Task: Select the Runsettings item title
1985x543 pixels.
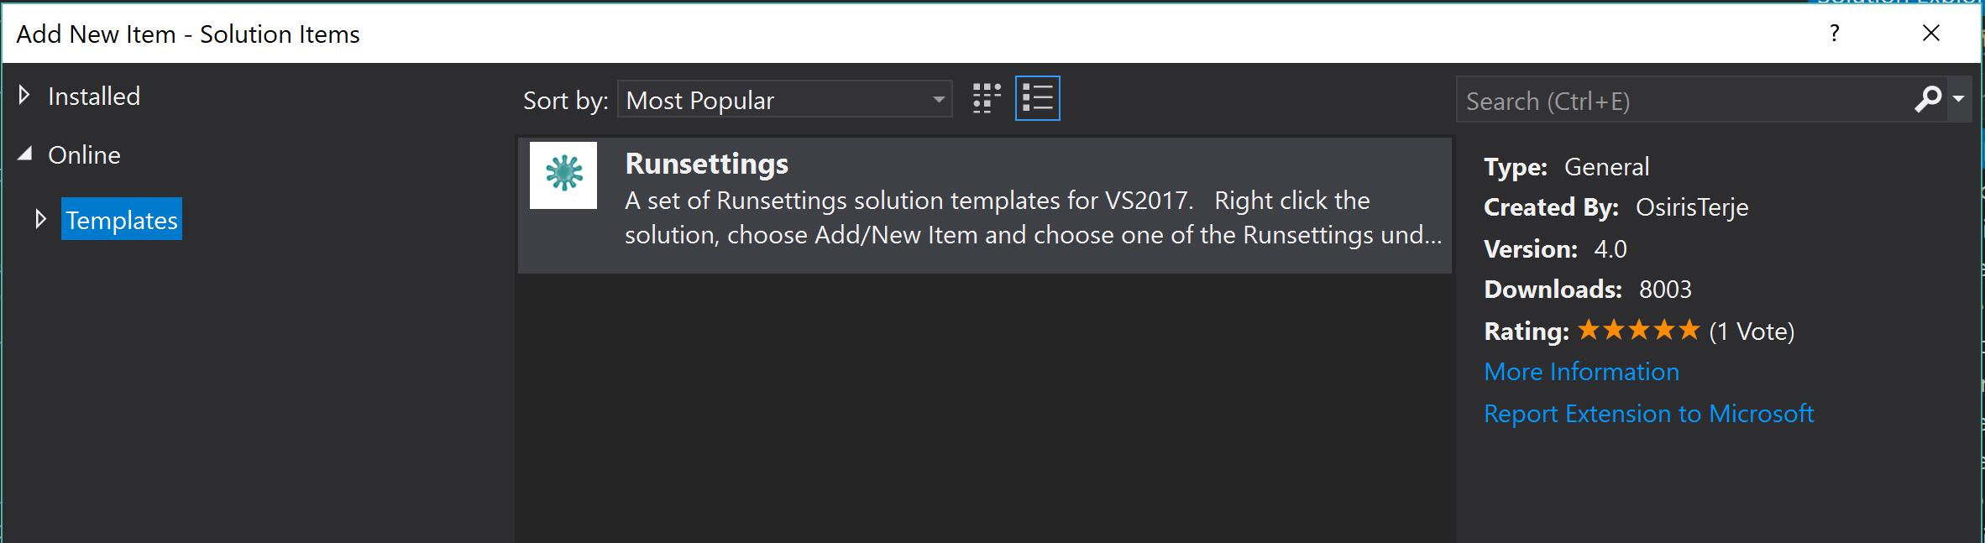Action: click(x=707, y=164)
